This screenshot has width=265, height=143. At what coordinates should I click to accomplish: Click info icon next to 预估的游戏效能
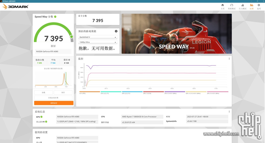pos(116,31)
